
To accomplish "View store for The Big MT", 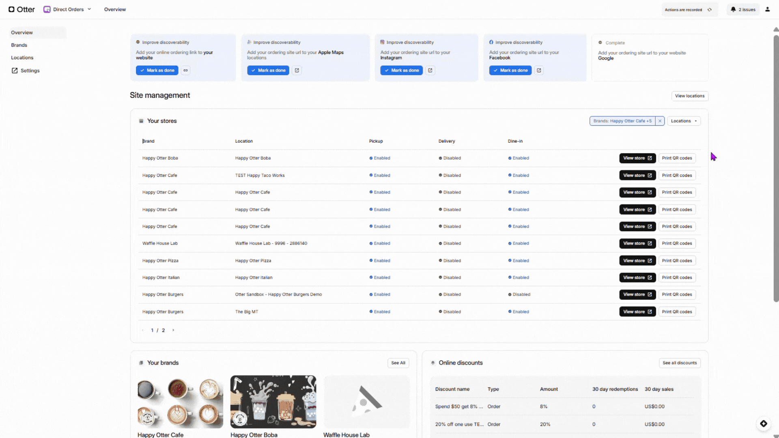I will (637, 312).
